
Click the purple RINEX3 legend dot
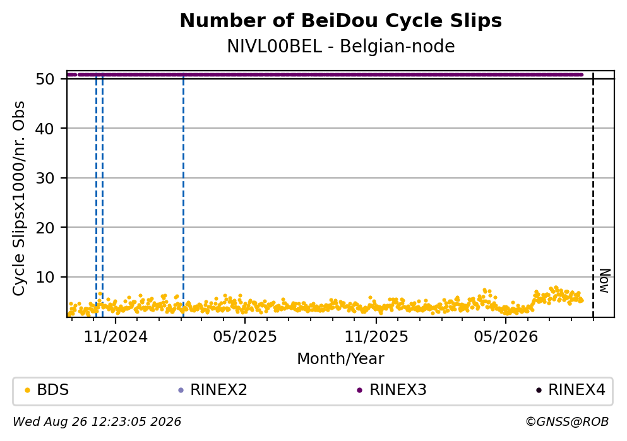coord(359,391)
